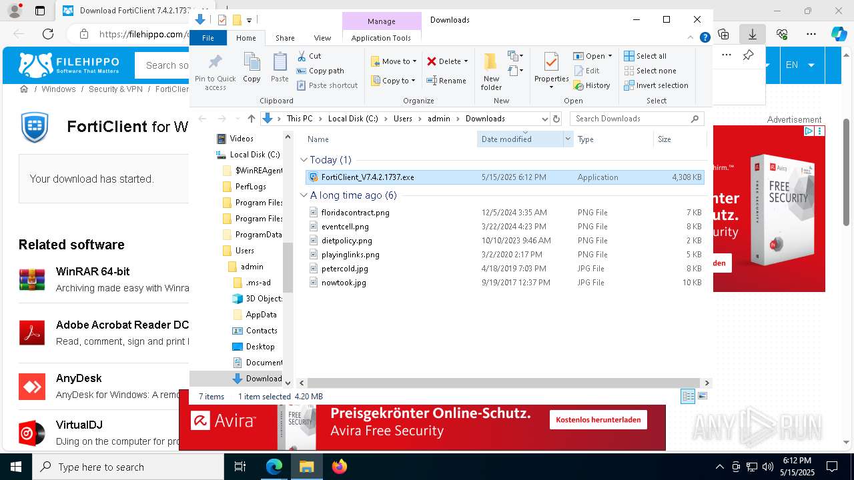The image size is (854, 480).
Task: Open WinRAR 64-bit related software link
Action: tap(93, 271)
